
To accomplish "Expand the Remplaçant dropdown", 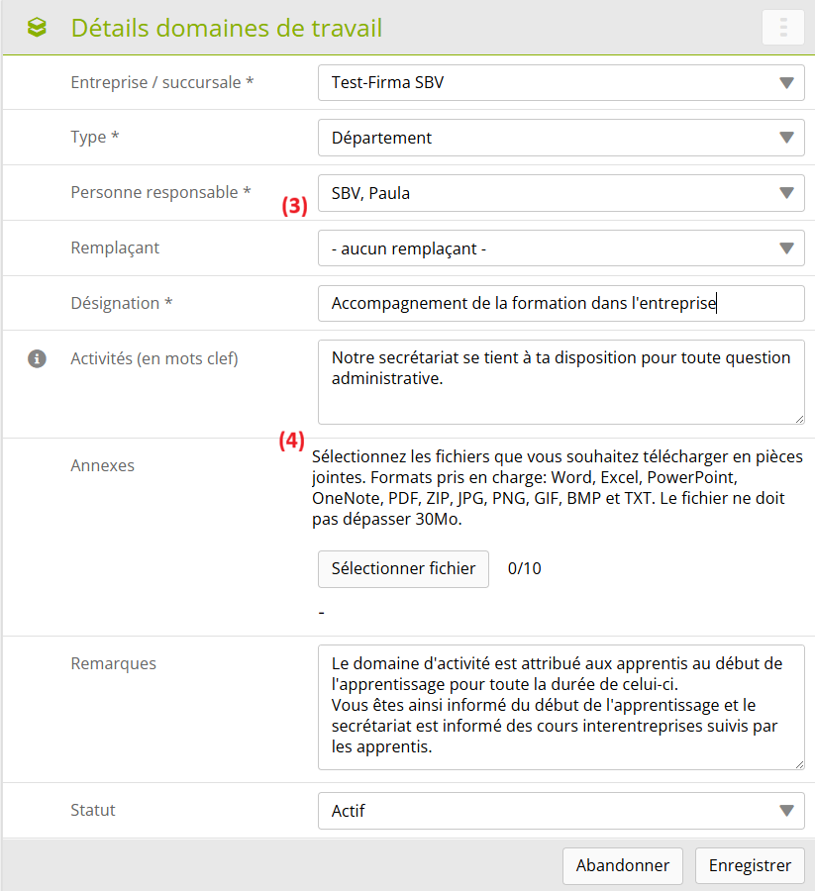I will tap(560, 248).
